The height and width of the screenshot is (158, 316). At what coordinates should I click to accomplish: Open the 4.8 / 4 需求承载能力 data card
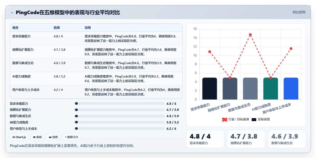point(205,139)
